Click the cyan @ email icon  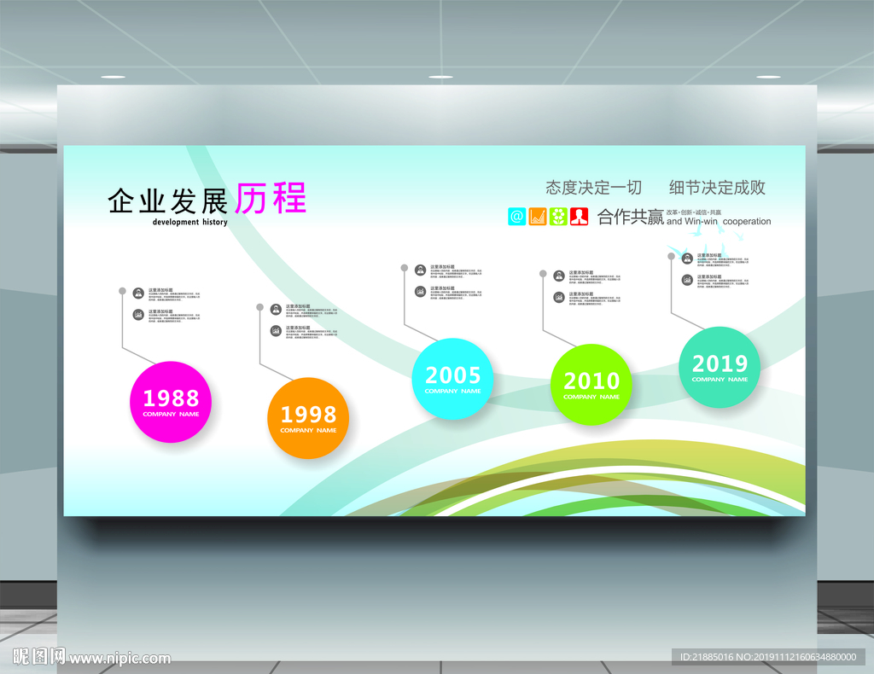coord(516,216)
